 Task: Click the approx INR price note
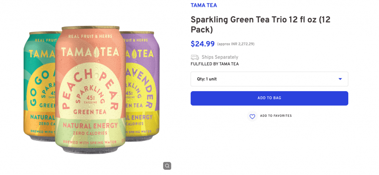click(236, 44)
